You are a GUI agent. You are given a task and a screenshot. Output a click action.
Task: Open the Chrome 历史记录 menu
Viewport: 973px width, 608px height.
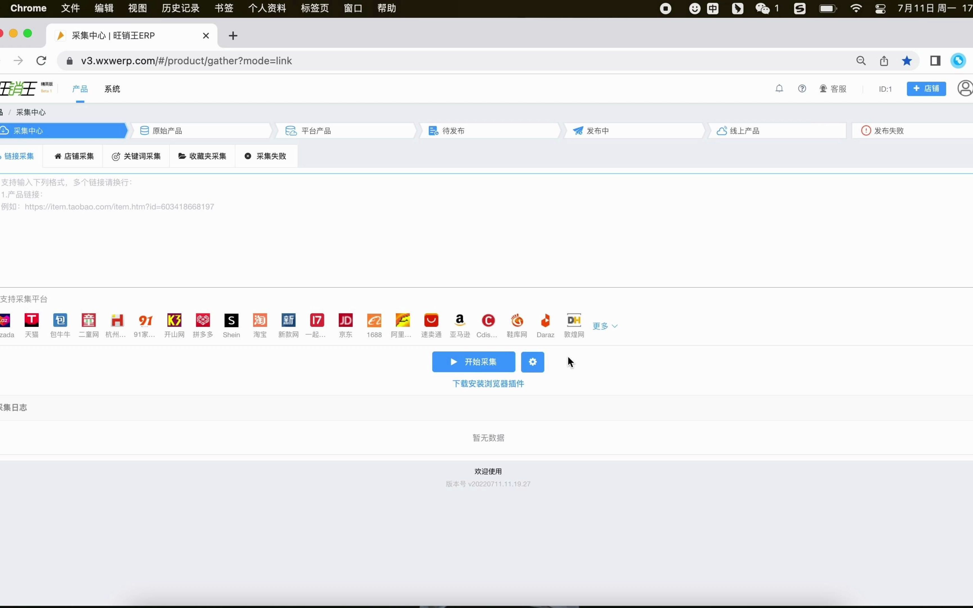(x=180, y=8)
